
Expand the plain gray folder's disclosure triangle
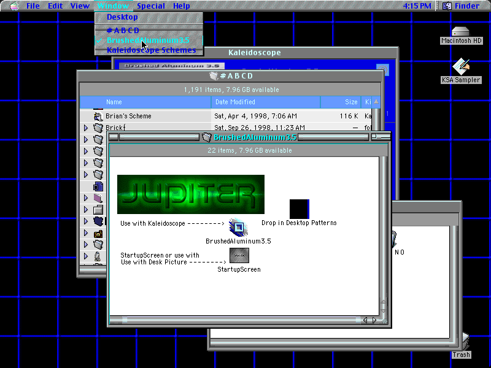[86, 209]
